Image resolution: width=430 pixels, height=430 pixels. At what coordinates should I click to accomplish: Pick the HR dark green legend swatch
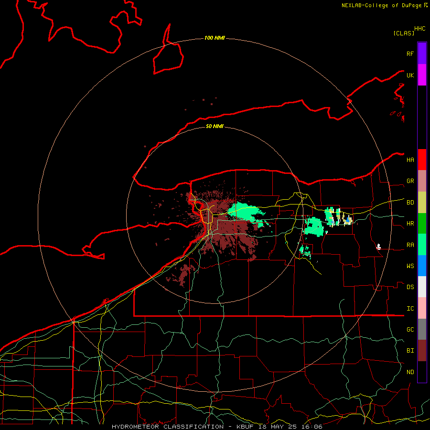422,224
